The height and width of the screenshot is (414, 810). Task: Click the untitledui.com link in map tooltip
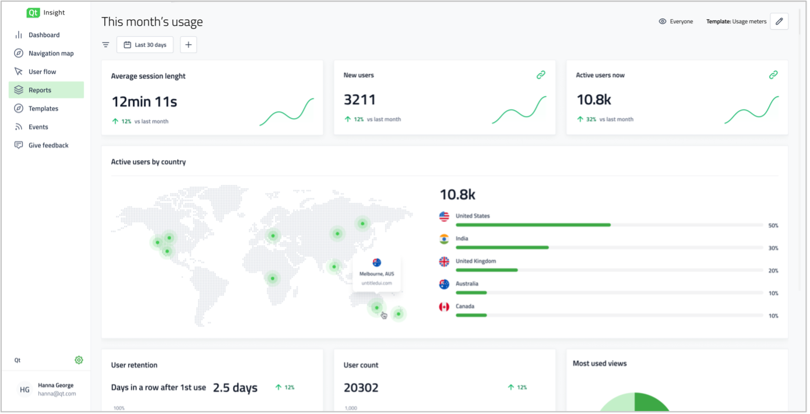click(x=376, y=283)
